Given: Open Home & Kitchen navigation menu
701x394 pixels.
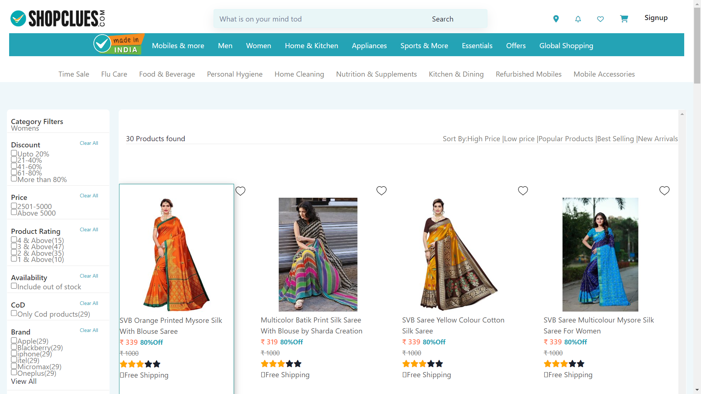Looking at the screenshot, I should click(x=311, y=46).
